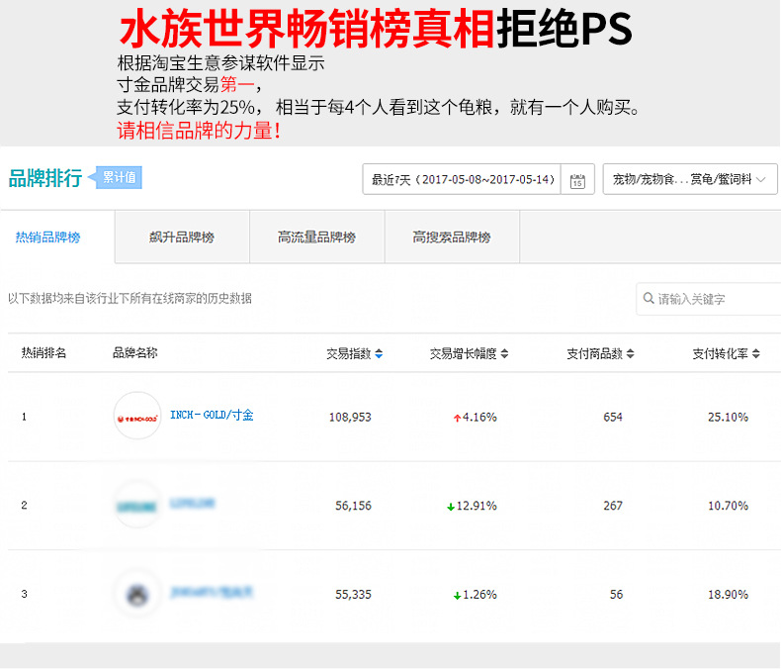Switch to 高流量品牌榜 tab
The height and width of the screenshot is (669, 781).
[x=316, y=237]
